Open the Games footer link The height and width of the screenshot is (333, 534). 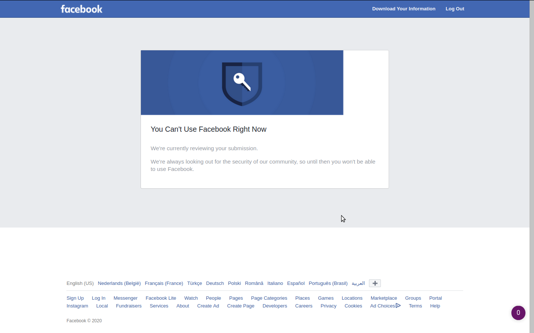[326, 298]
